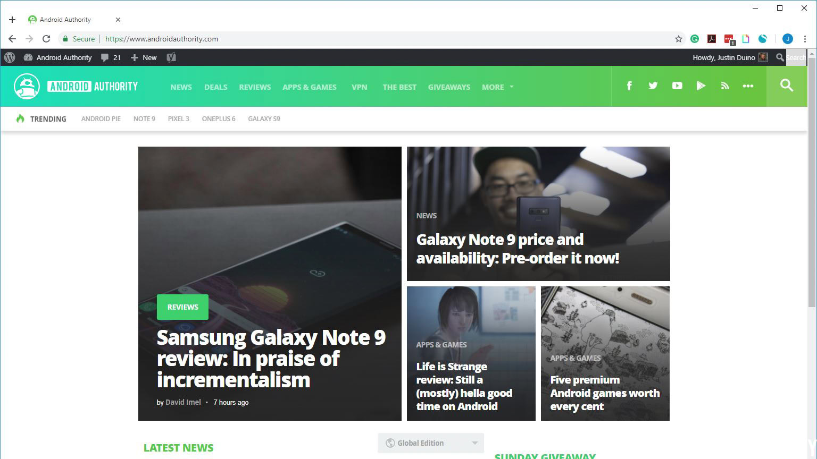Open the News section
The height and width of the screenshot is (459, 817).
point(181,87)
